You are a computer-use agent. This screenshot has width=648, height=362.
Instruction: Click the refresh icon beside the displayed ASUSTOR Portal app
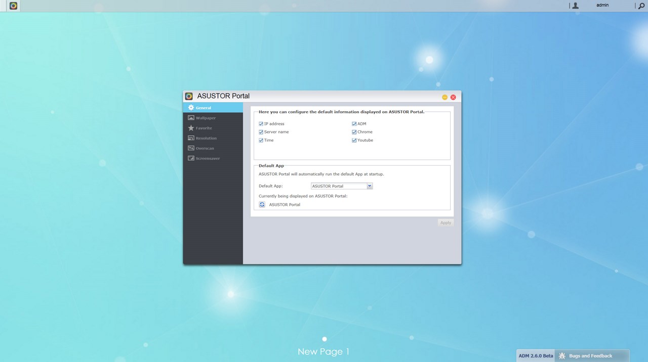pyautogui.click(x=262, y=204)
